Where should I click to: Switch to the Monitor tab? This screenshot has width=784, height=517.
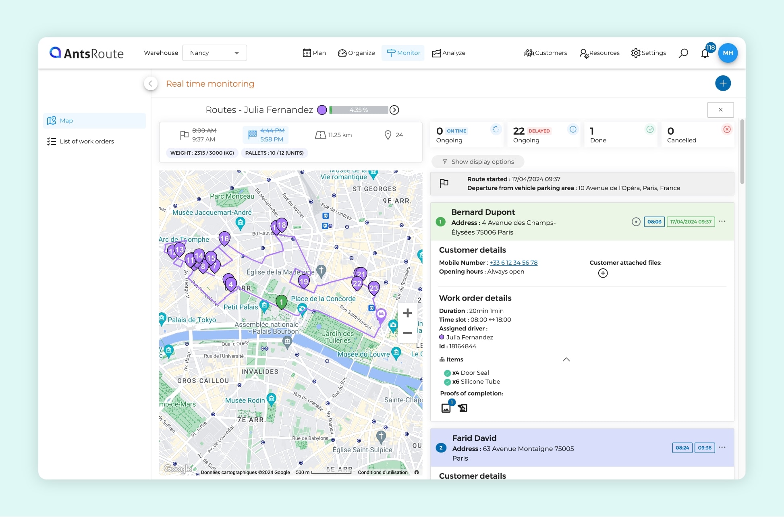click(403, 53)
